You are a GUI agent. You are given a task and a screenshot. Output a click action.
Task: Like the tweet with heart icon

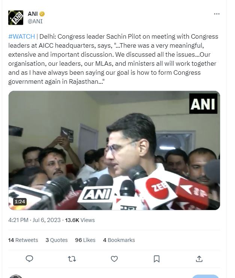pos(114,259)
